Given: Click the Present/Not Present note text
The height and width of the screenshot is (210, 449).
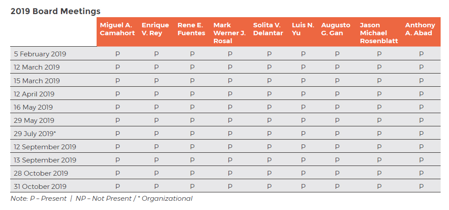Looking at the screenshot, I should tap(101, 199).
